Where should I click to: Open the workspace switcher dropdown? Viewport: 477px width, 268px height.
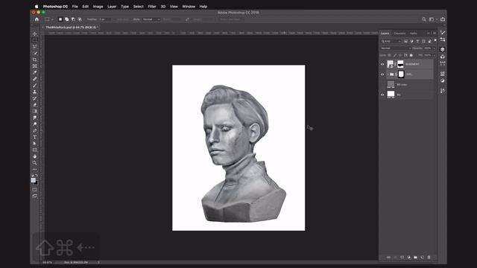[x=432, y=19]
